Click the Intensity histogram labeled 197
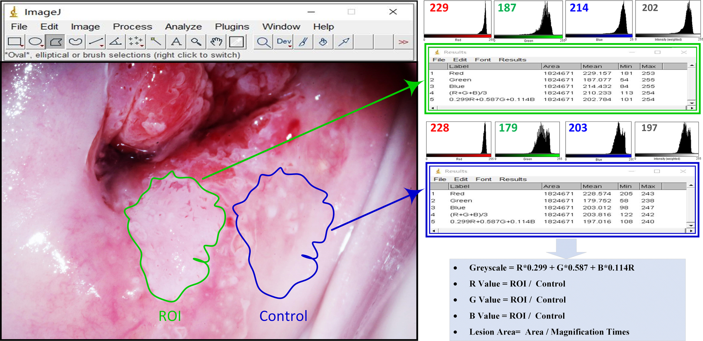 click(x=667, y=141)
